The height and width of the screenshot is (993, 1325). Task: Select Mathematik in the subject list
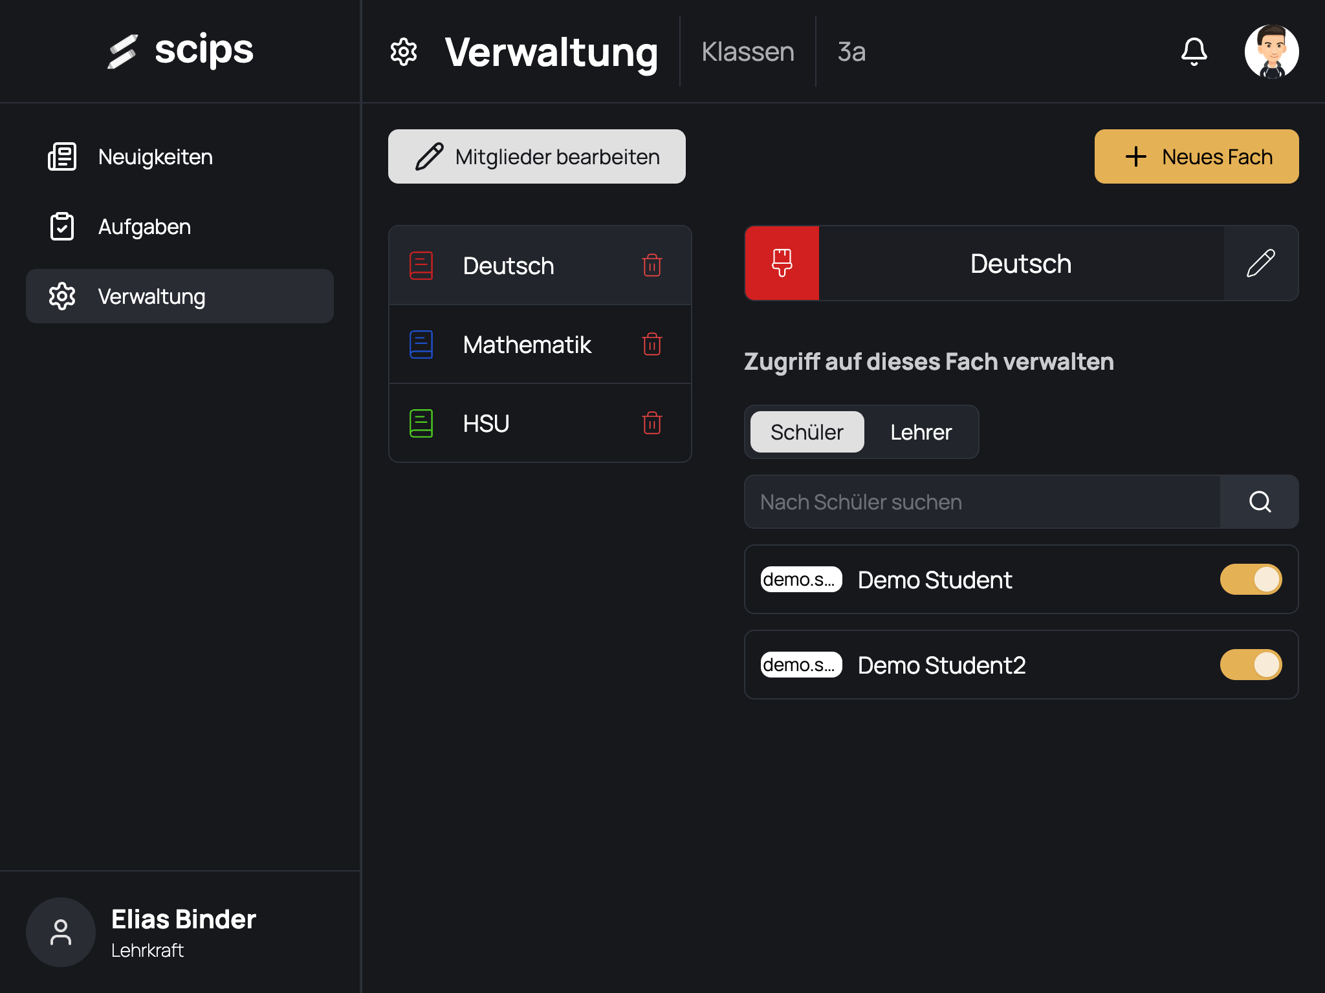coord(527,345)
